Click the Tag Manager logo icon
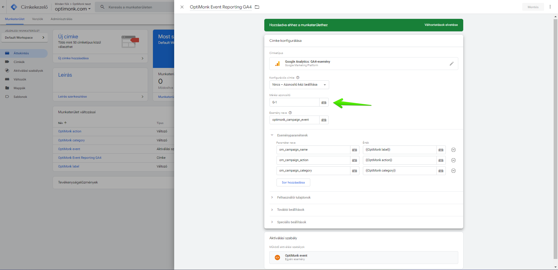The width and height of the screenshot is (558, 270). pyautogui.click(x=14, y=7)
